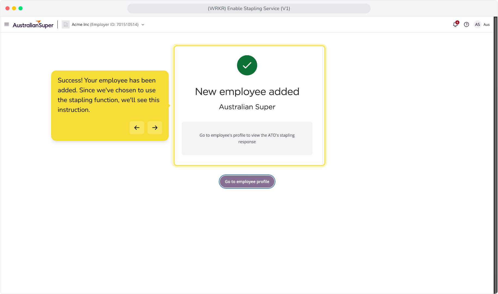Open the hamburger navigation menu

(x=7, y=24)
